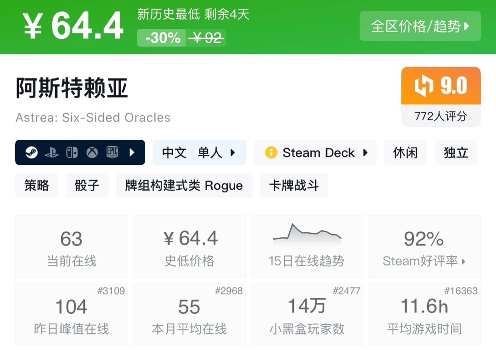
Task: Select the 策略 genre tag
Action: [x=37, y=185]
